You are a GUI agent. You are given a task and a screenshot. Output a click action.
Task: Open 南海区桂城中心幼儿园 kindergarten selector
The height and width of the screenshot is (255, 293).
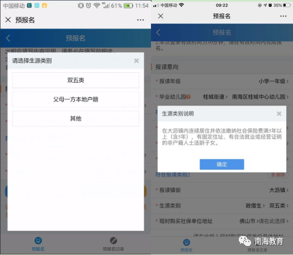(261, 97)
